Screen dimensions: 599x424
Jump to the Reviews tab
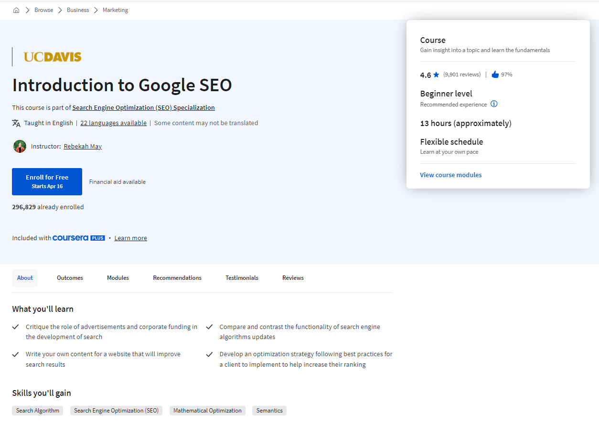tap(293, 278)
